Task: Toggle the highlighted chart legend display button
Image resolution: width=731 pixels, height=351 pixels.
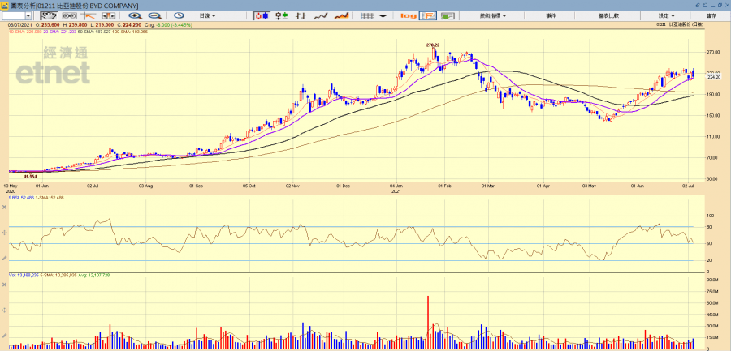Action: (428, 15)
